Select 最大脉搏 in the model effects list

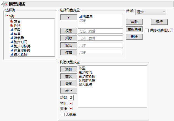[85, 85]
